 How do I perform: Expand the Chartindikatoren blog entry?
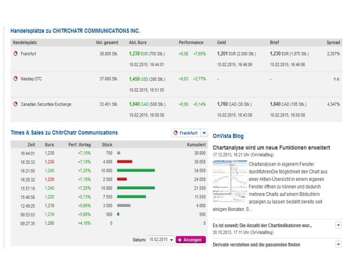338,225
